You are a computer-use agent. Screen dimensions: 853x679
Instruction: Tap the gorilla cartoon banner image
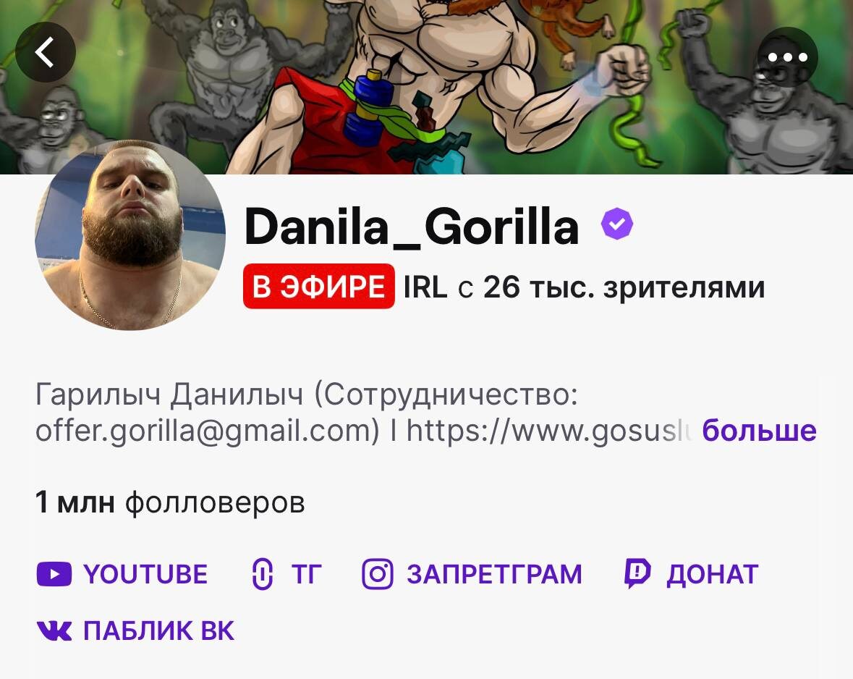427,87
